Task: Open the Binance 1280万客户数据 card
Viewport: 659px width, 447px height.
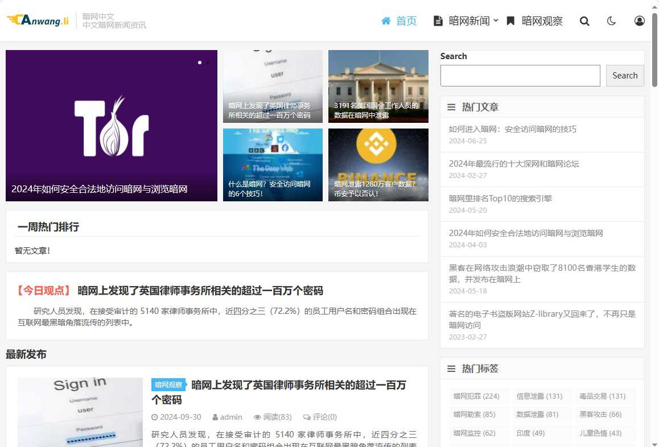Action: coord(378,165)
